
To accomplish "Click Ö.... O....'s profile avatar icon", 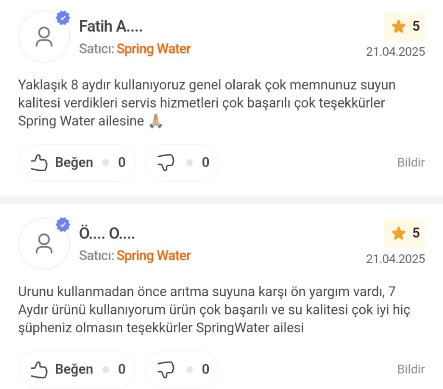I will coord(44,243).
